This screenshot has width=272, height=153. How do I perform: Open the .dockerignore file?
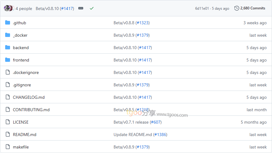tap(26, 72)
